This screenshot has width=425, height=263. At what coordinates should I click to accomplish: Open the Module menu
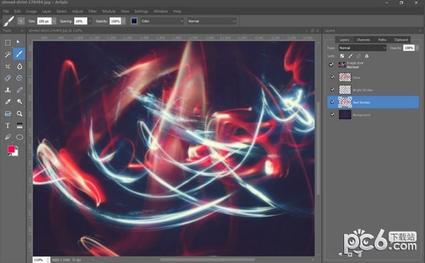(109, 11)
